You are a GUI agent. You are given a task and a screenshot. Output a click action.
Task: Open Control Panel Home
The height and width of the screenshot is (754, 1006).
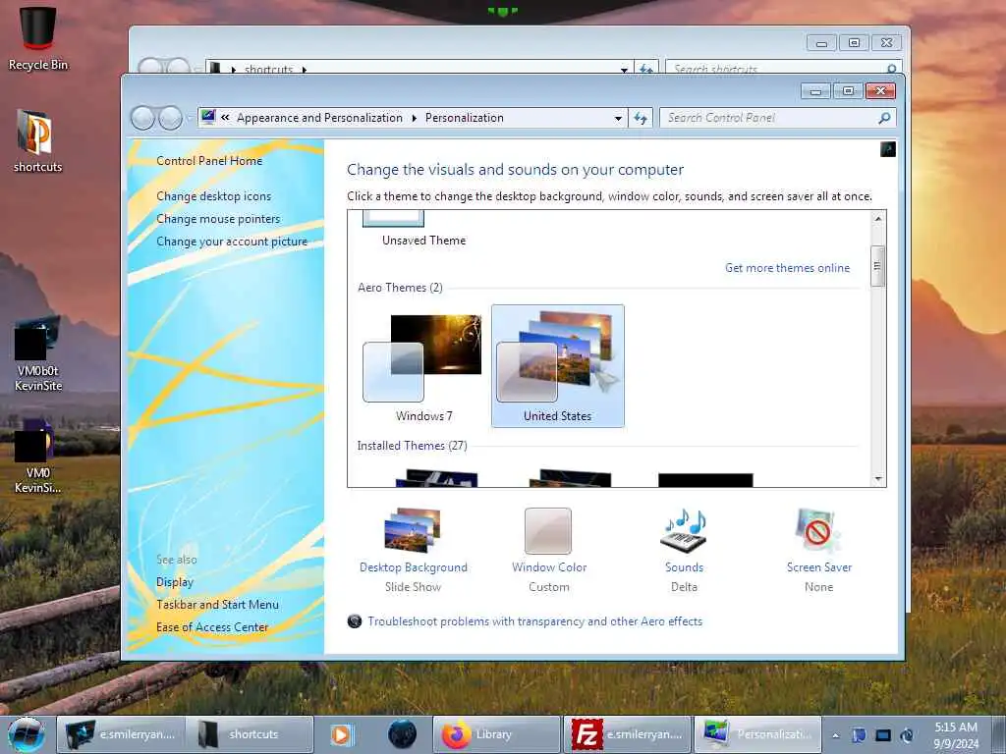(x=209, y=161)
